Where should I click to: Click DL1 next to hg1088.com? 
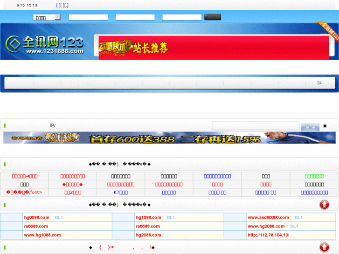[x=171, y=218]
